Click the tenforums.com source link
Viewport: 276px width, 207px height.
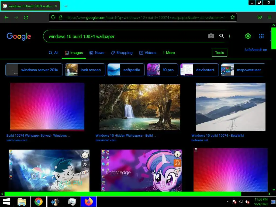[17, 140]
